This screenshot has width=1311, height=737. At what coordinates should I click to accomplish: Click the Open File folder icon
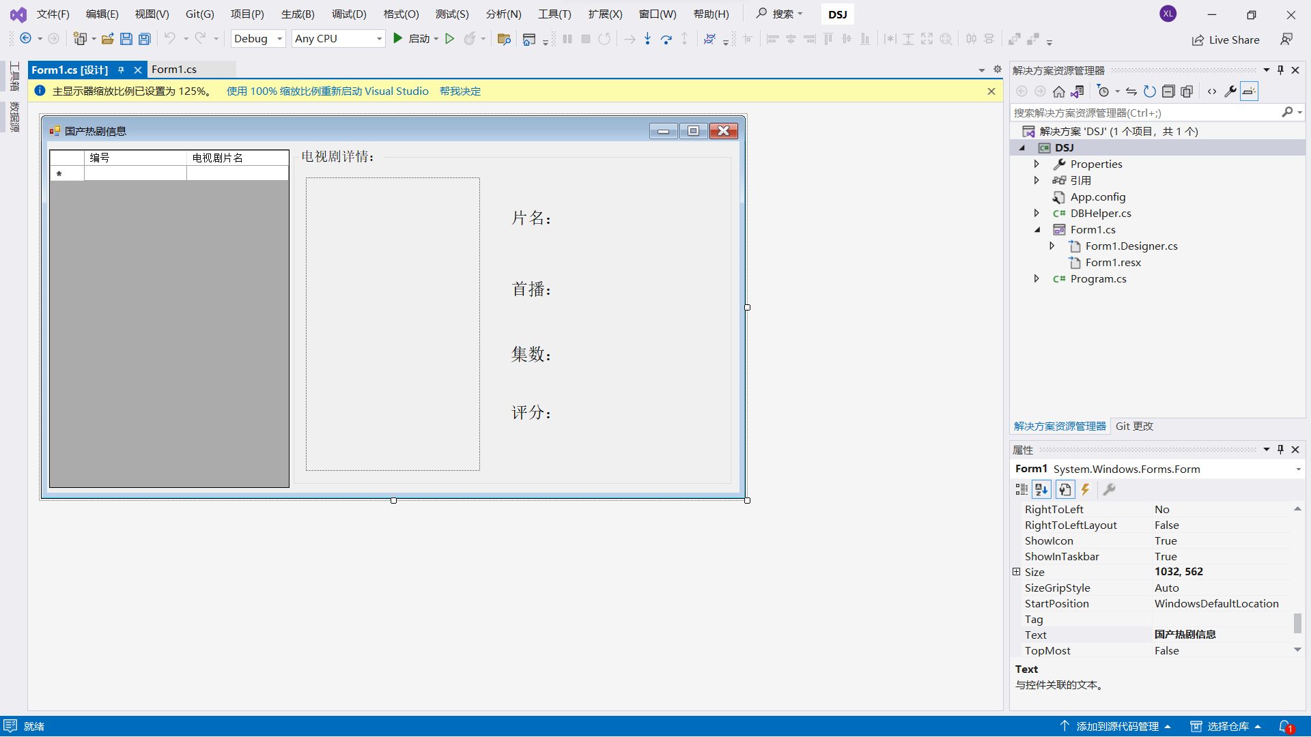(107, 39)
